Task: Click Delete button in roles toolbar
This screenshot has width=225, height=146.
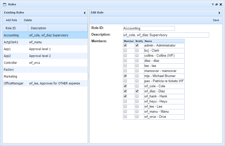Action: (x=28, y=20)
